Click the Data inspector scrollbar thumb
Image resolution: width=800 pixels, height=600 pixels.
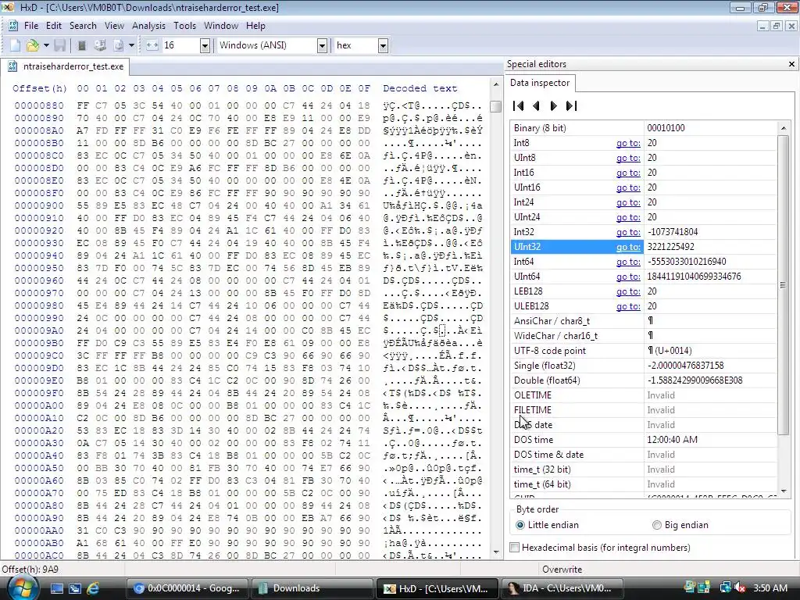(784, 284)
